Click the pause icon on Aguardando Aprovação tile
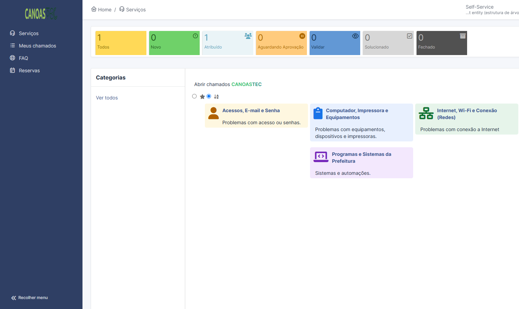Viewport: 519px width, 309px height. [x=302, y=36]
